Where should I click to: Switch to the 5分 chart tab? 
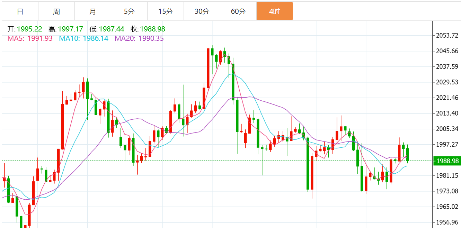[x=129, y=11]
